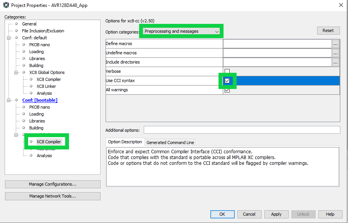Click into the Additional options text field

tap(242, 130)
